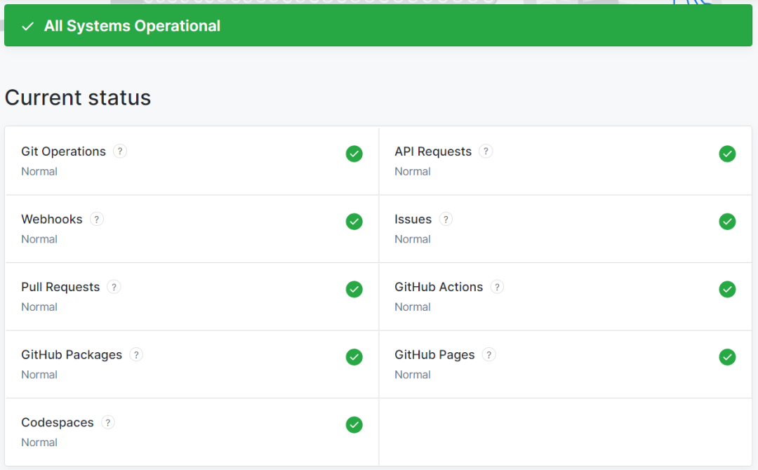This screenshot has width=758, height=470.
Task: Click the green check for Webhooks
Action: click(354, 221)
